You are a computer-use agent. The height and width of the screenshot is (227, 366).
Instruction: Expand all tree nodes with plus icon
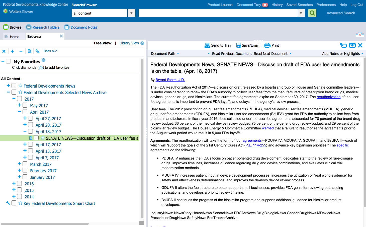point(12,51)
